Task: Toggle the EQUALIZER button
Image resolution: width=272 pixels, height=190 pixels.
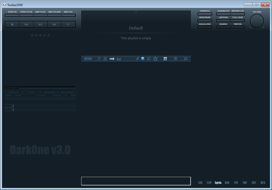Action: pyautogui.click(x=205, y=27)
